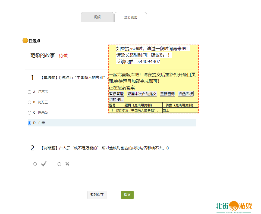Choose the false radio button for question 2

click(x=59, y=164)
